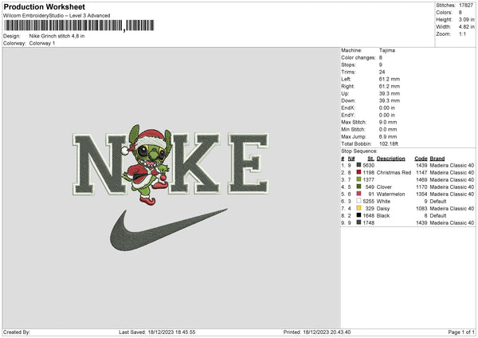478x338 pixels.
Task: Select the Colorway 1 value
Action: (x=42, y=43)
